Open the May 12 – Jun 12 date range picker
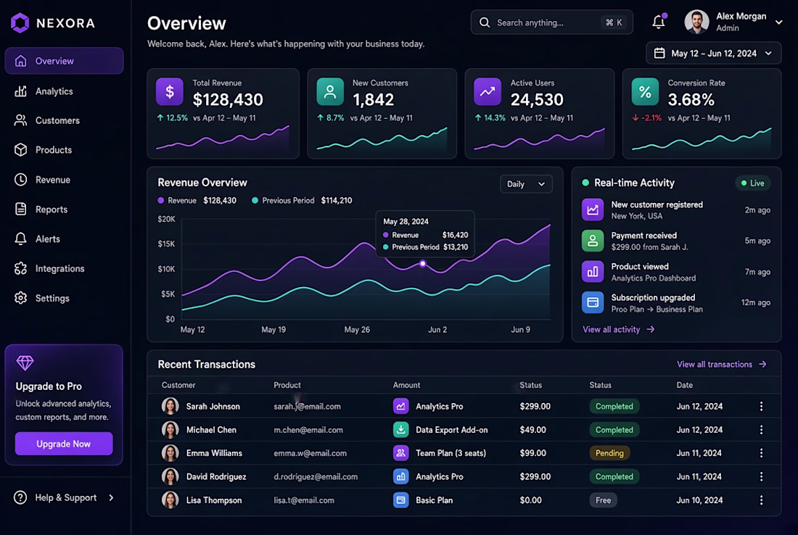This screenshot has width=798, height=535. tap(714, 53)
